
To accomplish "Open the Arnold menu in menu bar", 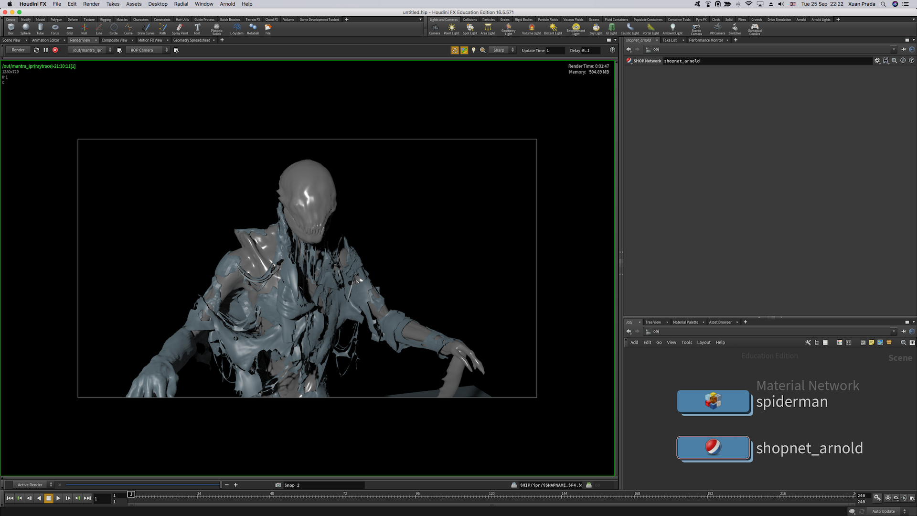I will pos(227,4).
